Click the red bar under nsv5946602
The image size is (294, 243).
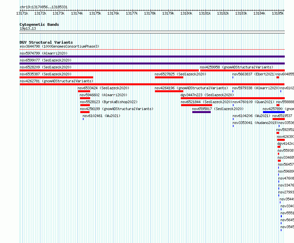tap(85, 98)
